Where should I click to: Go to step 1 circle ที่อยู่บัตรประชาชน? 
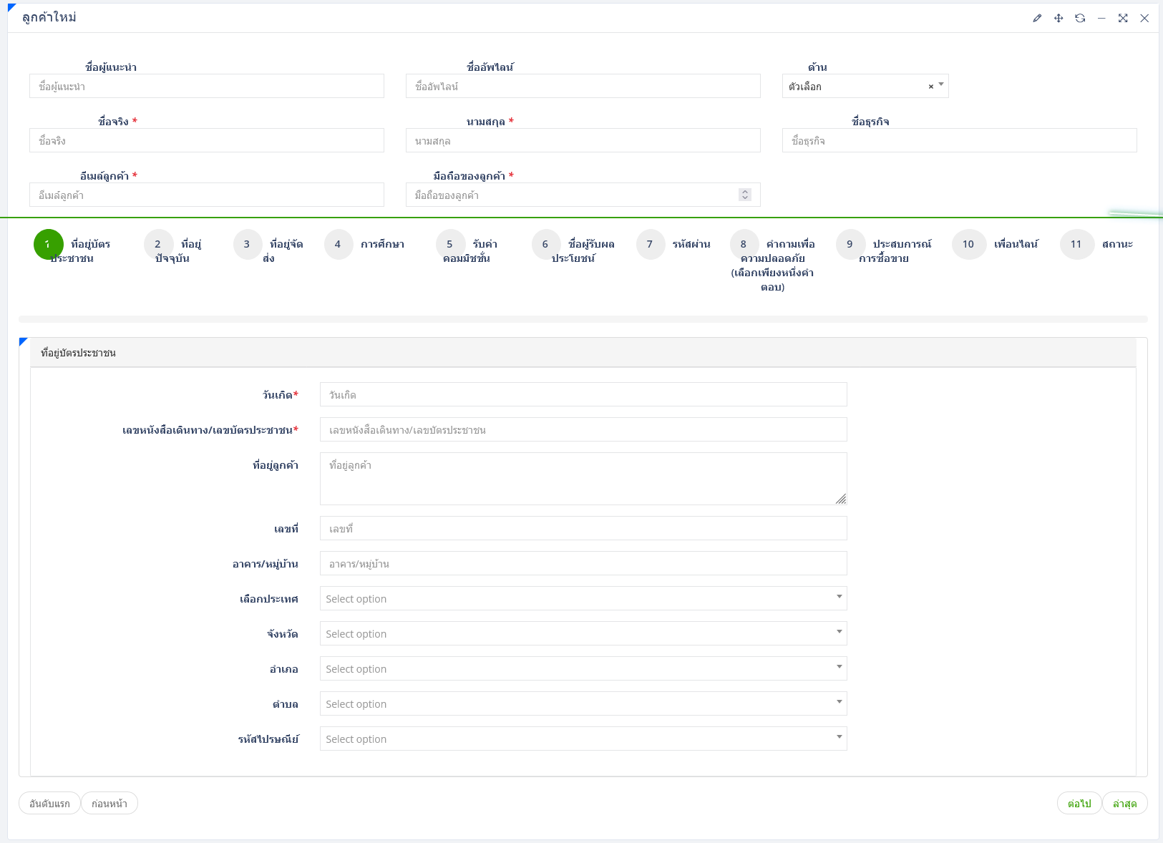click(49, 245)
